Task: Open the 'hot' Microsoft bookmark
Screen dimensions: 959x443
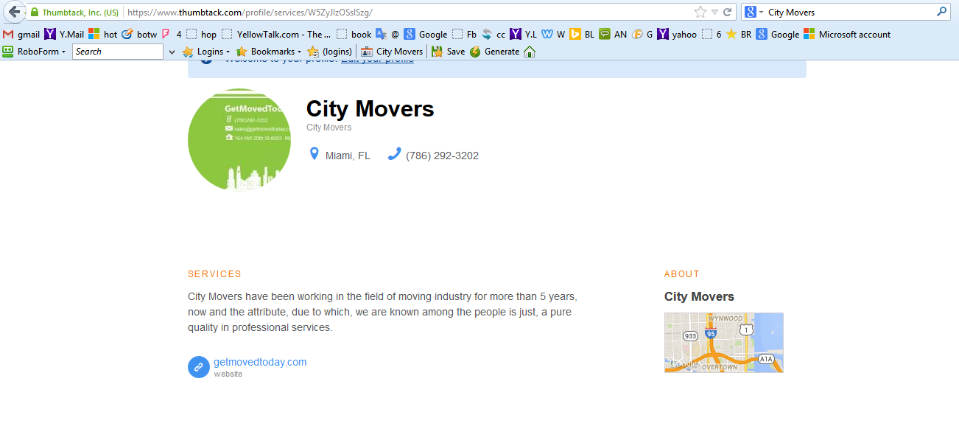Action: pyautogui.click(x=102, y=34)
